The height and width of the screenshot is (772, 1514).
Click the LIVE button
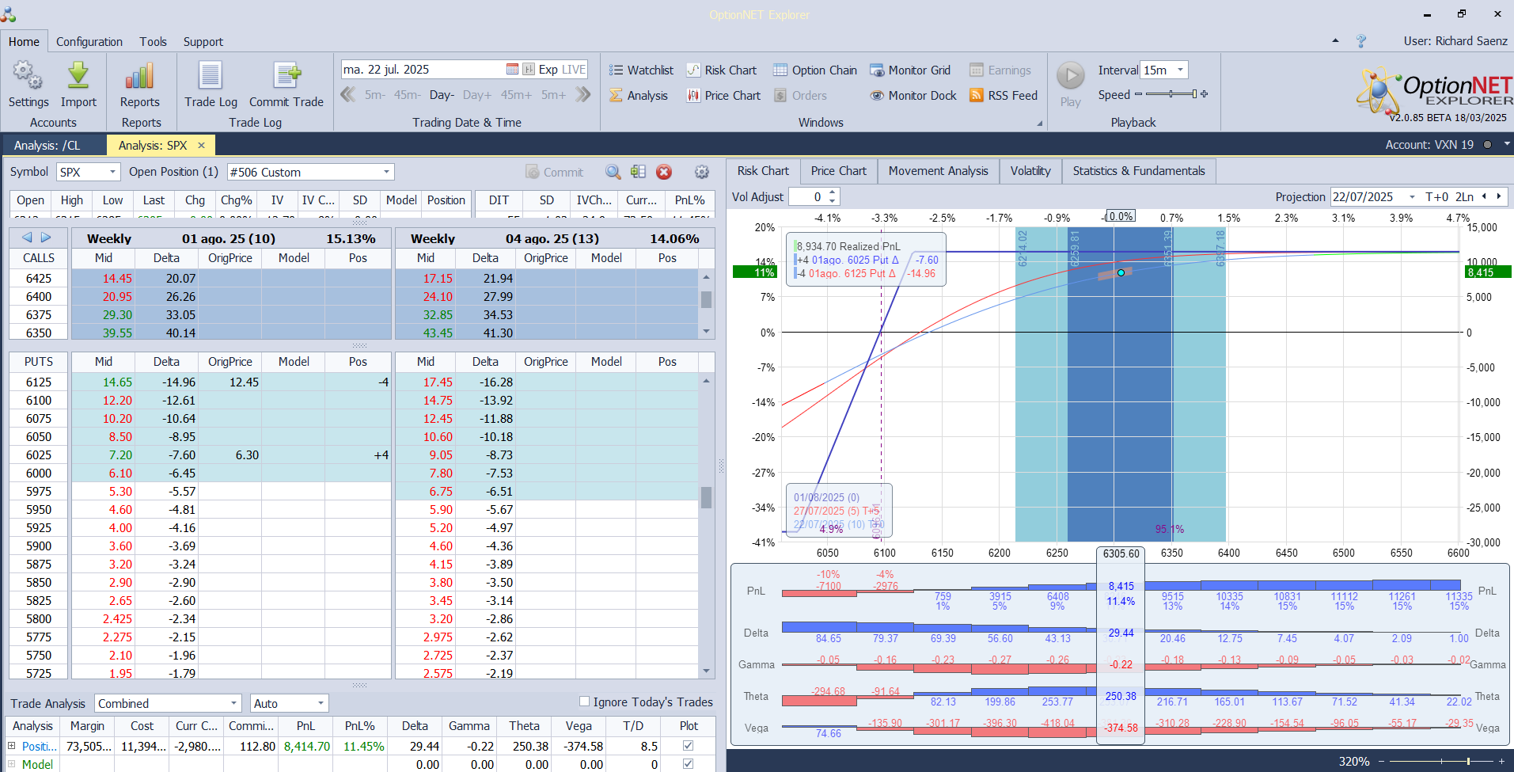[574, 70]
